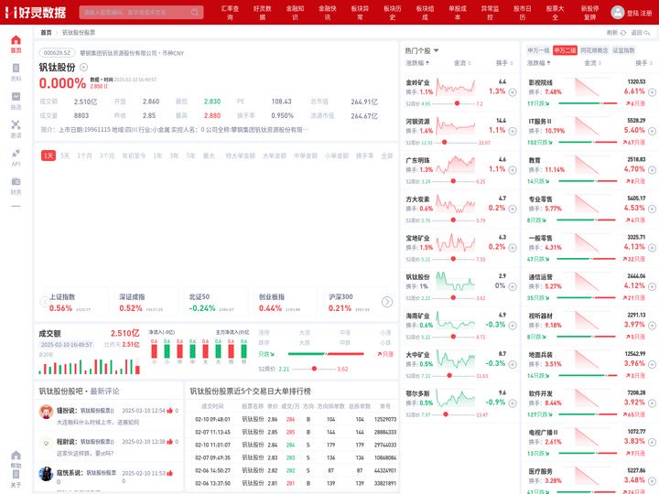Open 全屏 fullscreen chart option

[386, 156]
